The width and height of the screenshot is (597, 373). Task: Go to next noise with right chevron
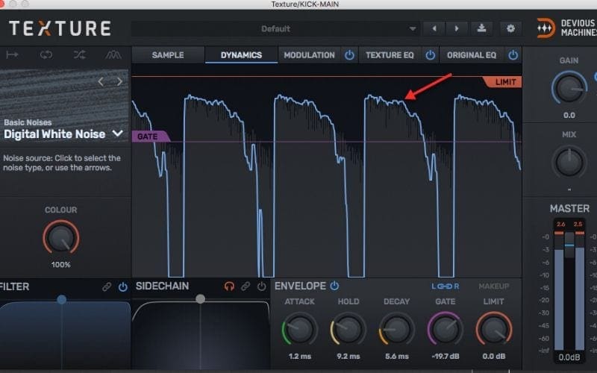[119, 81]
